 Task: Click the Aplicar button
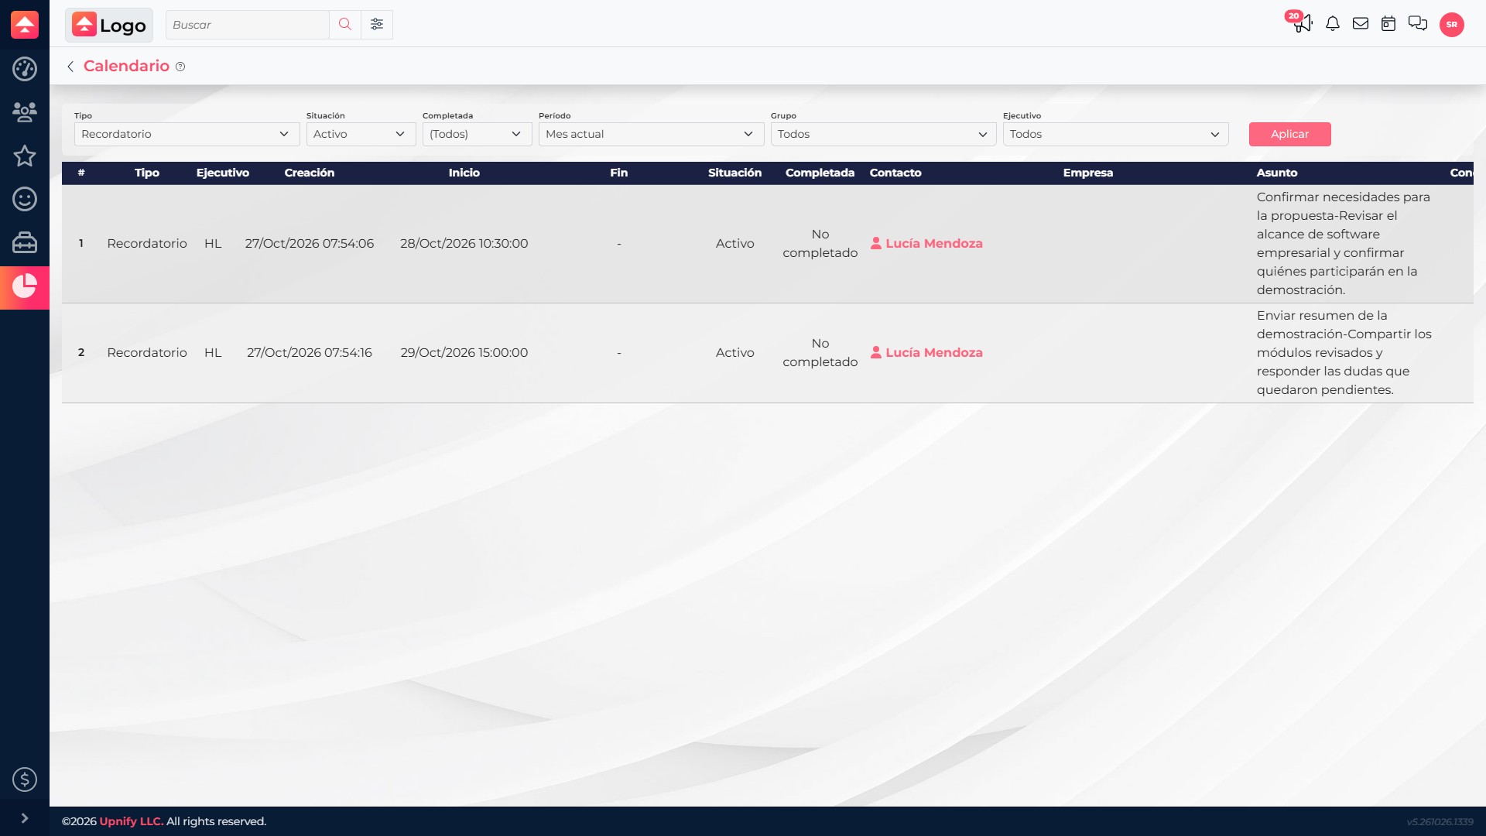pyautogui.click(x=1289, y=134)
